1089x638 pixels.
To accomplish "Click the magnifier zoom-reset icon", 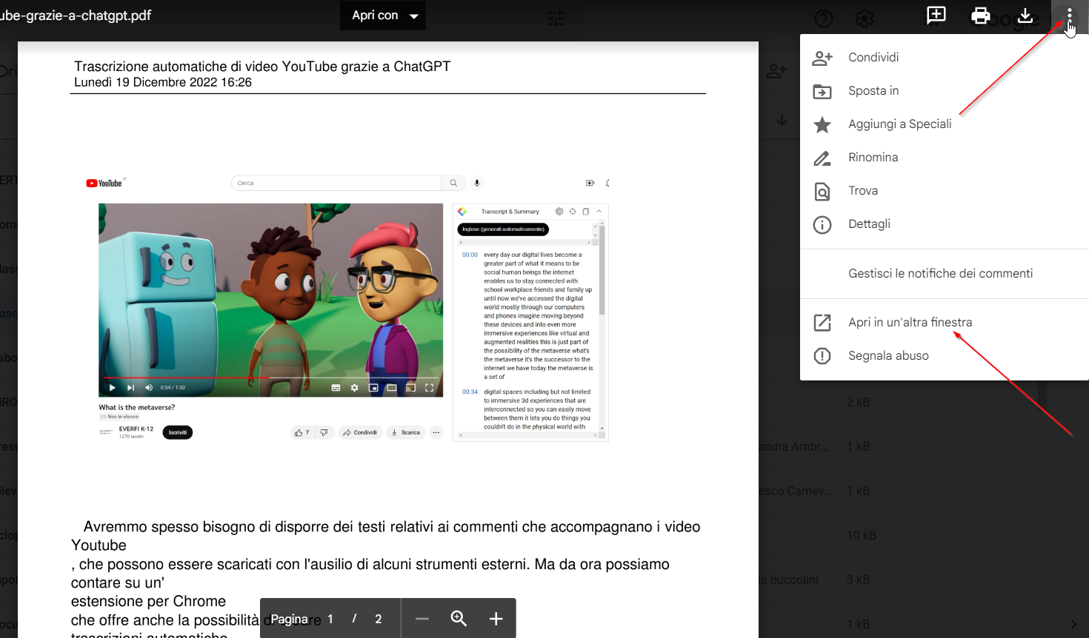I will click(x=459, y=619).
